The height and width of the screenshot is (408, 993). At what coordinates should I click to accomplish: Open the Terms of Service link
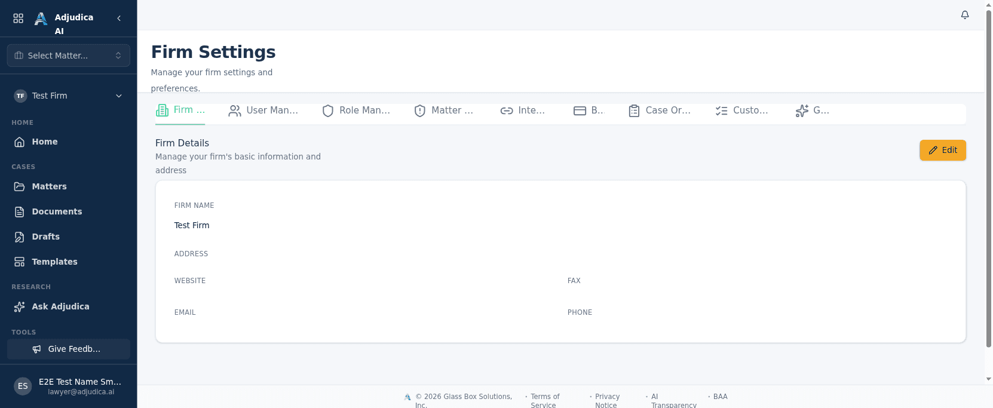pyautogui.click(x=545, y=401)
